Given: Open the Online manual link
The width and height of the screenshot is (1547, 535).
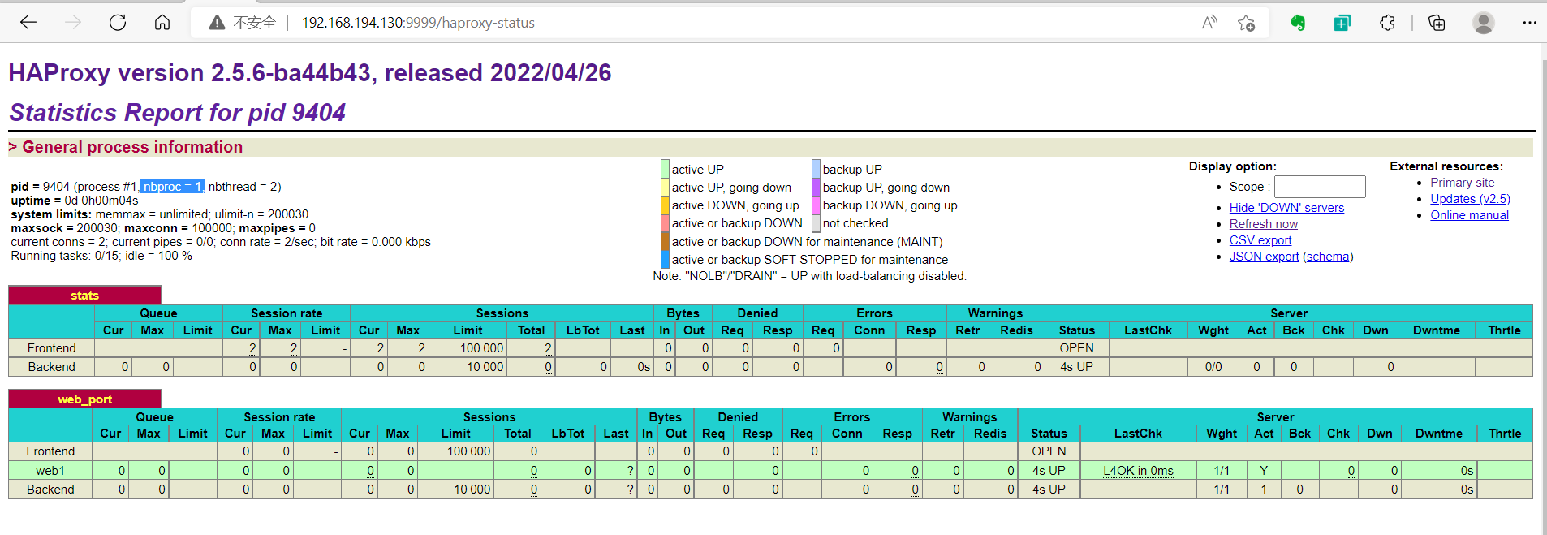Looking at the screenshot, I should click(x=1469, y=215).
